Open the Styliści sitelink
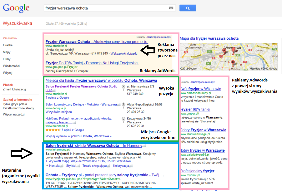The width and height of the screenshot is (282, 191). tap(71, 166)
